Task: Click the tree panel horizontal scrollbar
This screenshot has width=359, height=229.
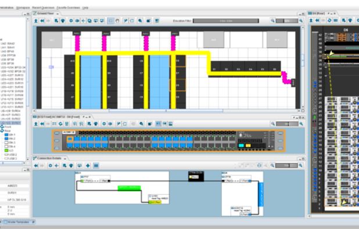Action: [x=13, y=163]
